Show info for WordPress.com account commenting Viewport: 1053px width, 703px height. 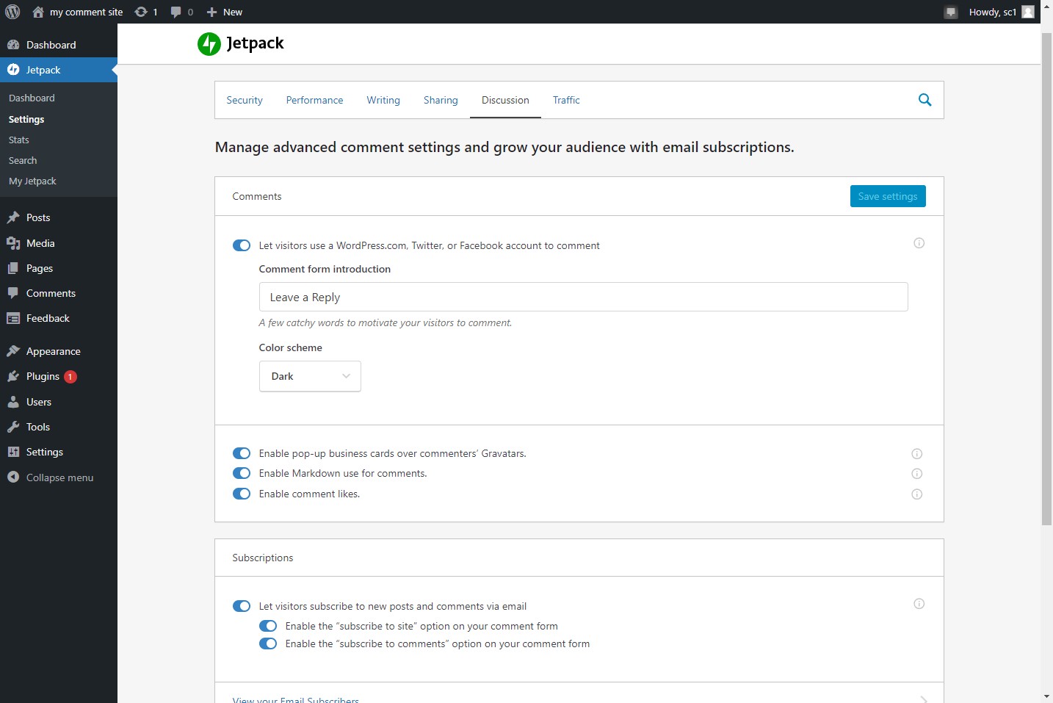(919, 243)
